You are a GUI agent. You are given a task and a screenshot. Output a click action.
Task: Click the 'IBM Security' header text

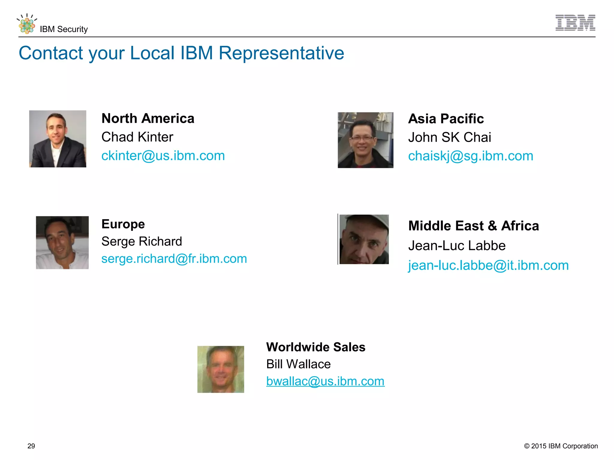pos(64,29)
